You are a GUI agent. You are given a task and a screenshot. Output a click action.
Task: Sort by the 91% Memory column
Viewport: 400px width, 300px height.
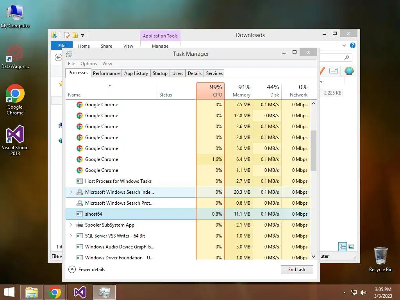(x=239, y=91)
